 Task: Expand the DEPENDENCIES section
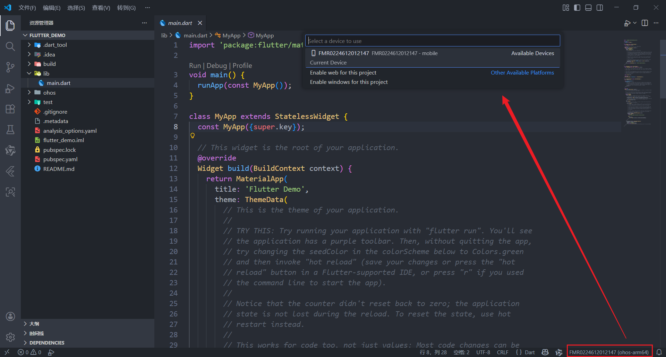pos(87,343)
